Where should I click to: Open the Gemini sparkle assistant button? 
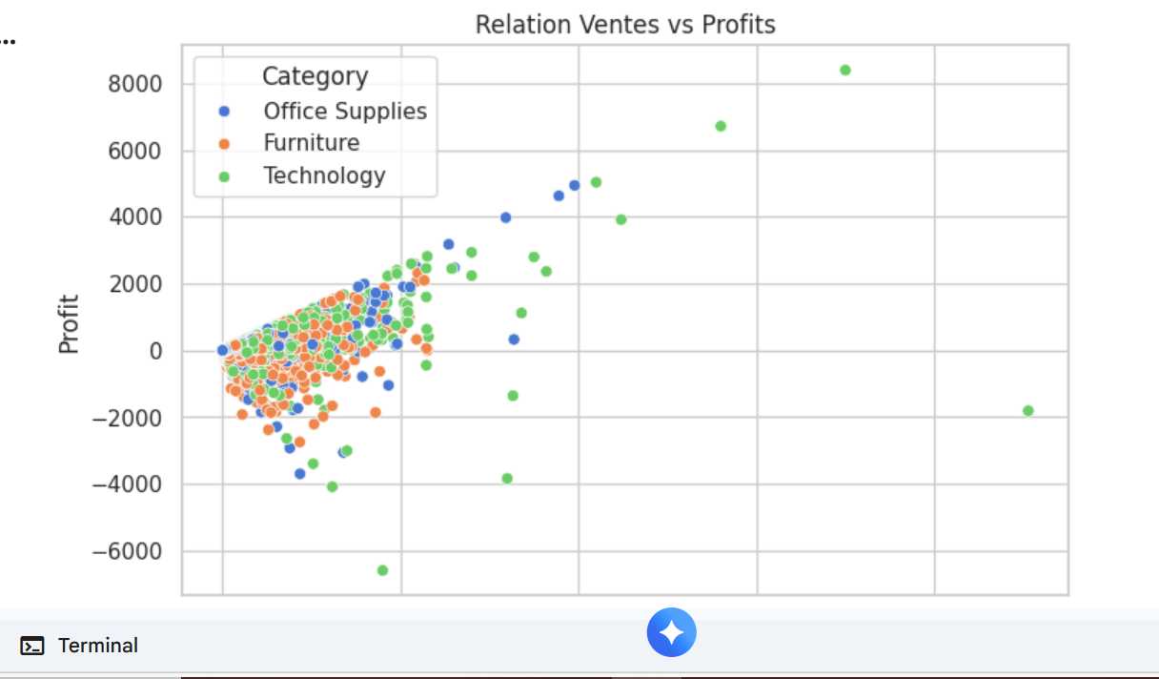(x=671, y=633)
